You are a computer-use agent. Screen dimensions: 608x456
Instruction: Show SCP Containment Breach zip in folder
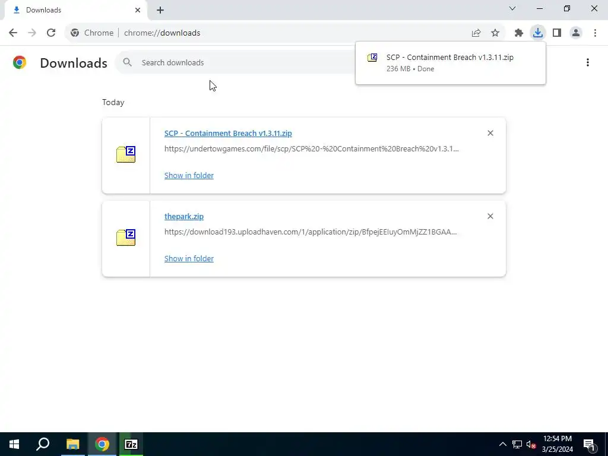click(x=189, y=175)
